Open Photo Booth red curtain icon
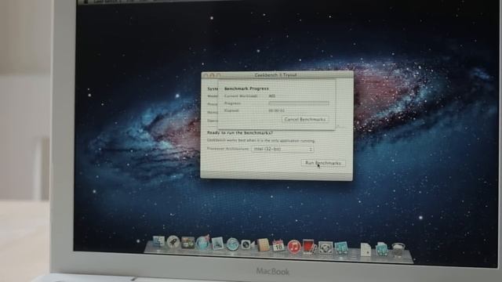502x282 pixels. (309, 247)
